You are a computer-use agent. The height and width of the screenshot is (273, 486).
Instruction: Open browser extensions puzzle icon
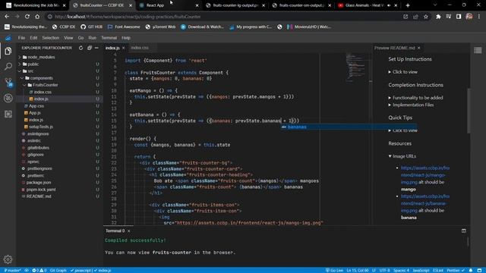pyautogui.click(x=438, y=17)
